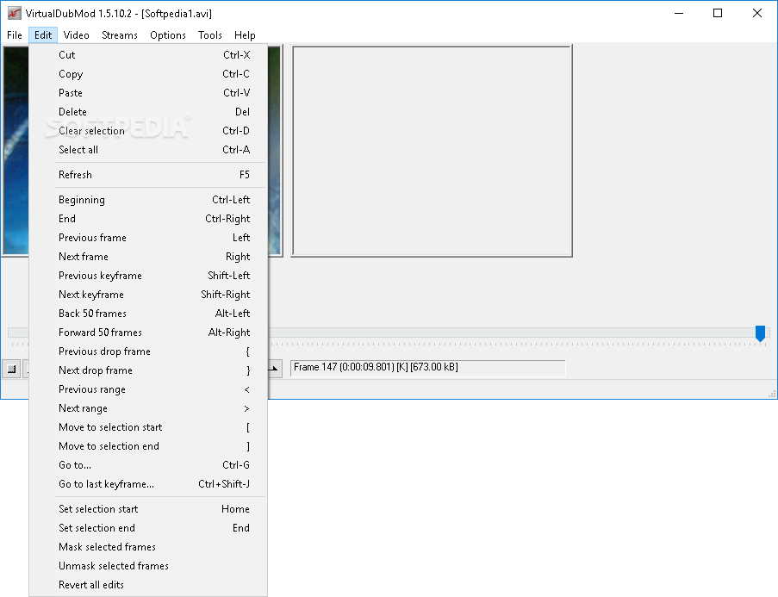Open the Go to... dialog
This screenshot has width=778, height=597.
coord(148,465)
